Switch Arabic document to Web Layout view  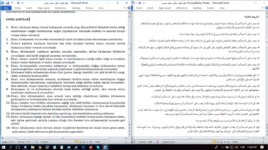(221, 142)
